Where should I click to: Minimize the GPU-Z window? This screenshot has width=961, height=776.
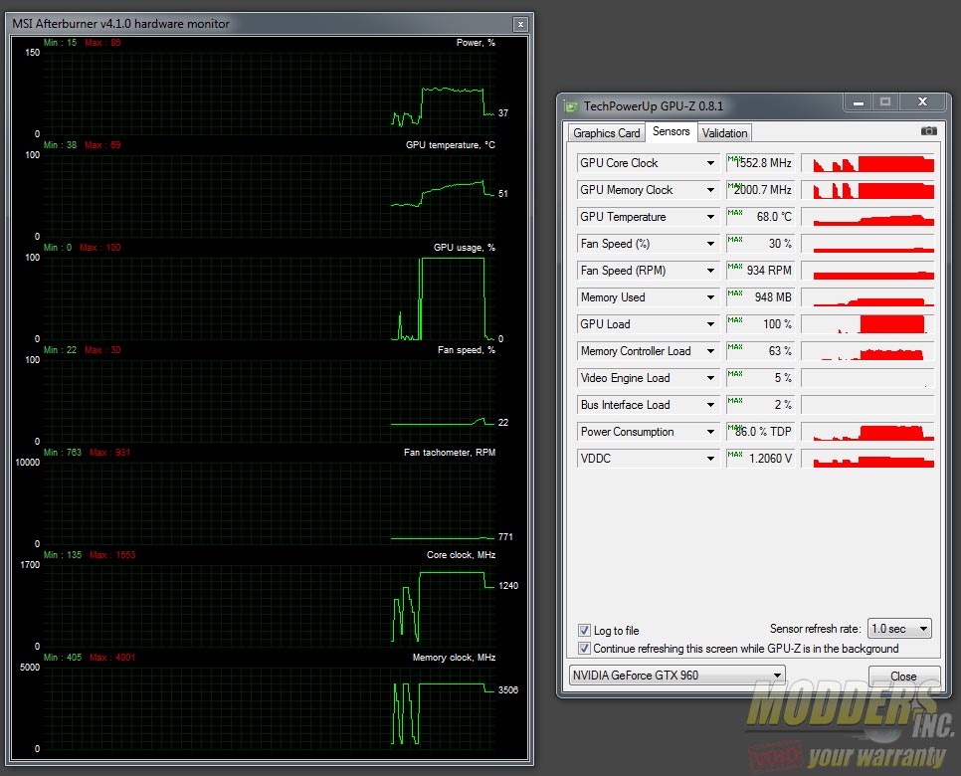[x=858, y=102]
